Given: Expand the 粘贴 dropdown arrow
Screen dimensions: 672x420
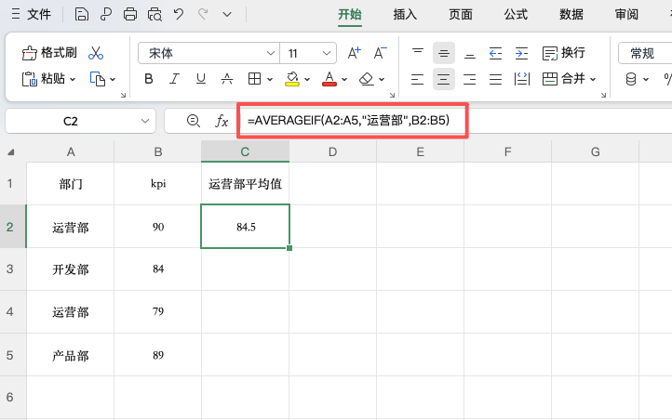Looking at the screenshot, I should point(73,79).
